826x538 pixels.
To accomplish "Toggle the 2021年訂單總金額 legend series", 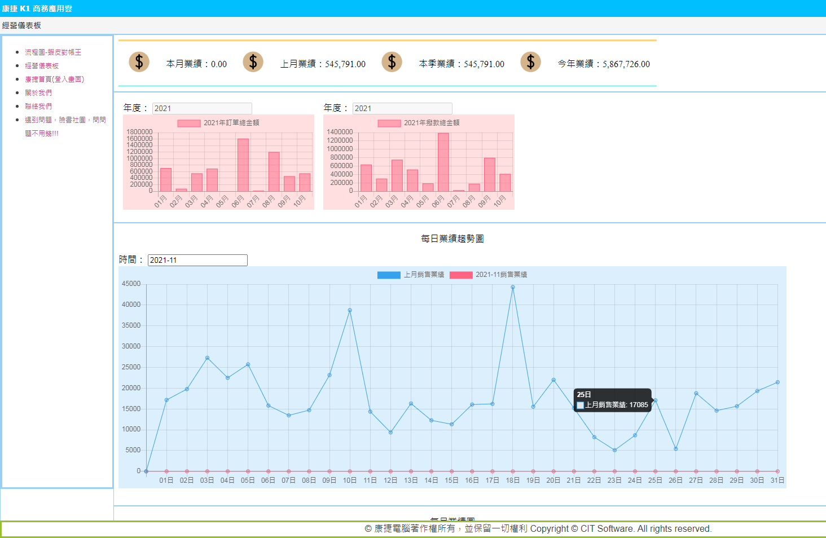I will [x=189, y=123].
